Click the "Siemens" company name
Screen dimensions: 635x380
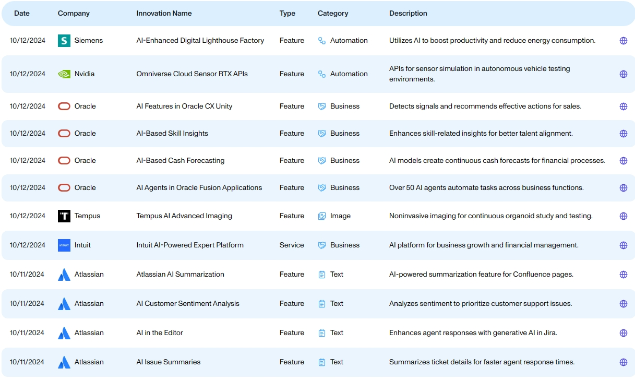click(89, 41)
